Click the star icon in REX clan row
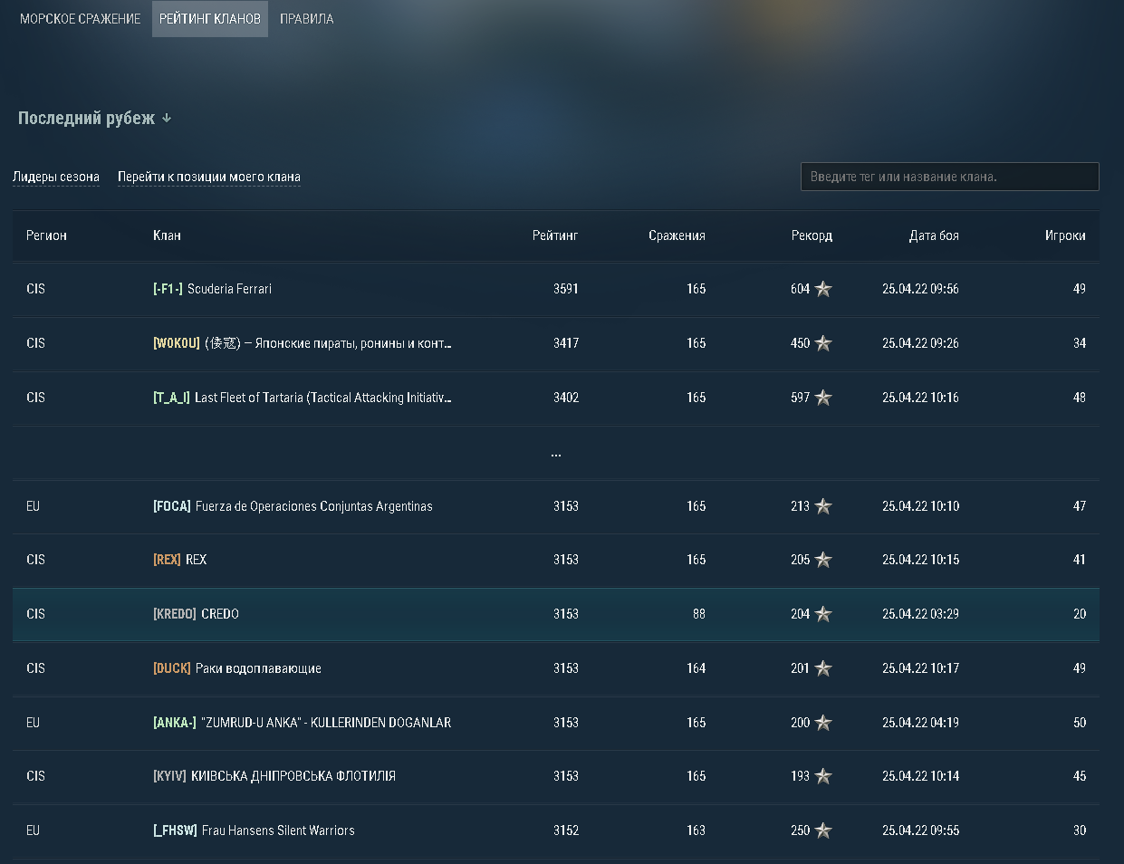Screen dimensions: 1124x864 (823, 560)
